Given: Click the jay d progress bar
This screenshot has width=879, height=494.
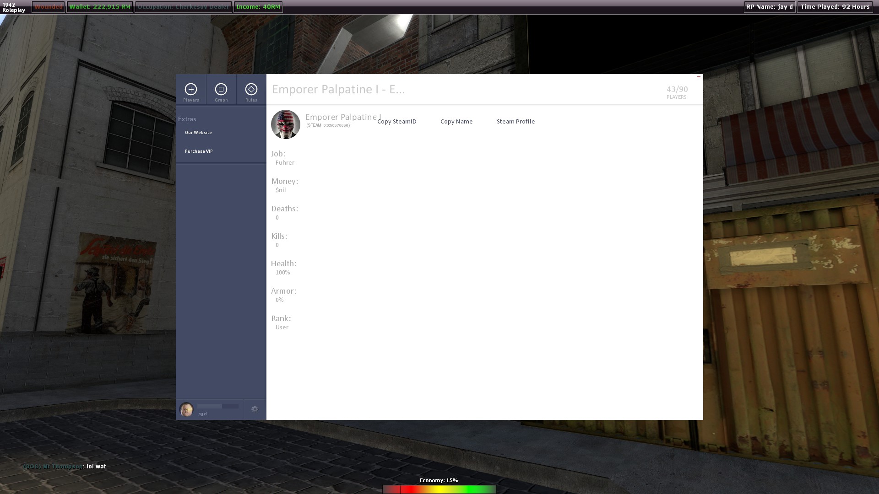Looking at the screenshot, I should click(218, 406).
